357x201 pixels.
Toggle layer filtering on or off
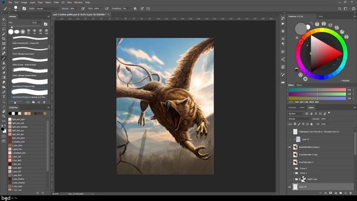point(329,113)
